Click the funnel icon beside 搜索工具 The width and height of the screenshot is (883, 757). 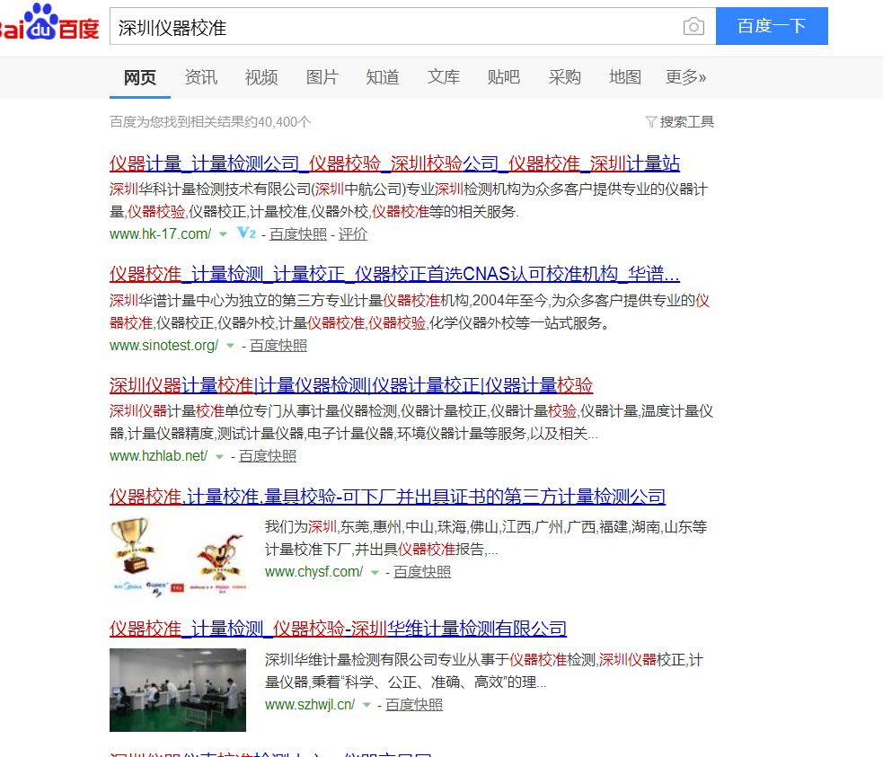click(650, 121)
